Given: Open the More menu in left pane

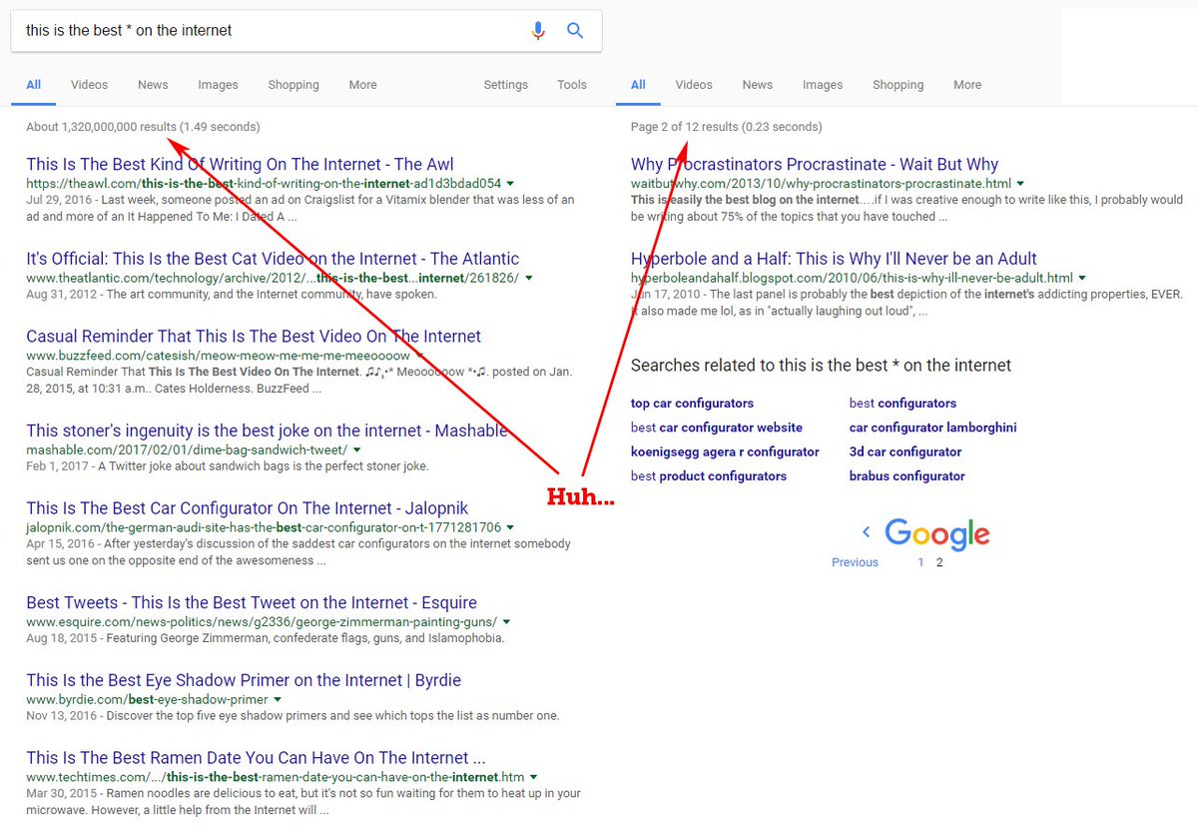Looking at the screenshot, I should pyautogui.click(x=362, y=85).
